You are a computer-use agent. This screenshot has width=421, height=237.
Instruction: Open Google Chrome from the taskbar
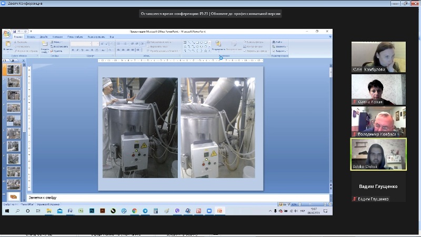coord(134,211)
